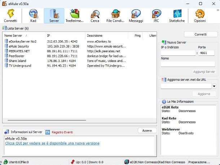Click the Up: 0.0 | Down: 0.0 status text
This screenshot has height=165, width=220.
(x=89, y=162)
